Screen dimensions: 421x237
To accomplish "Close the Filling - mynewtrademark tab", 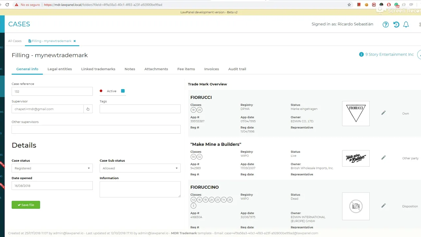I will pyautogui.click(x=75, y=41).
